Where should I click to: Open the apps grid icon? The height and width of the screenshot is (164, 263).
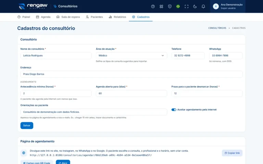161,6
